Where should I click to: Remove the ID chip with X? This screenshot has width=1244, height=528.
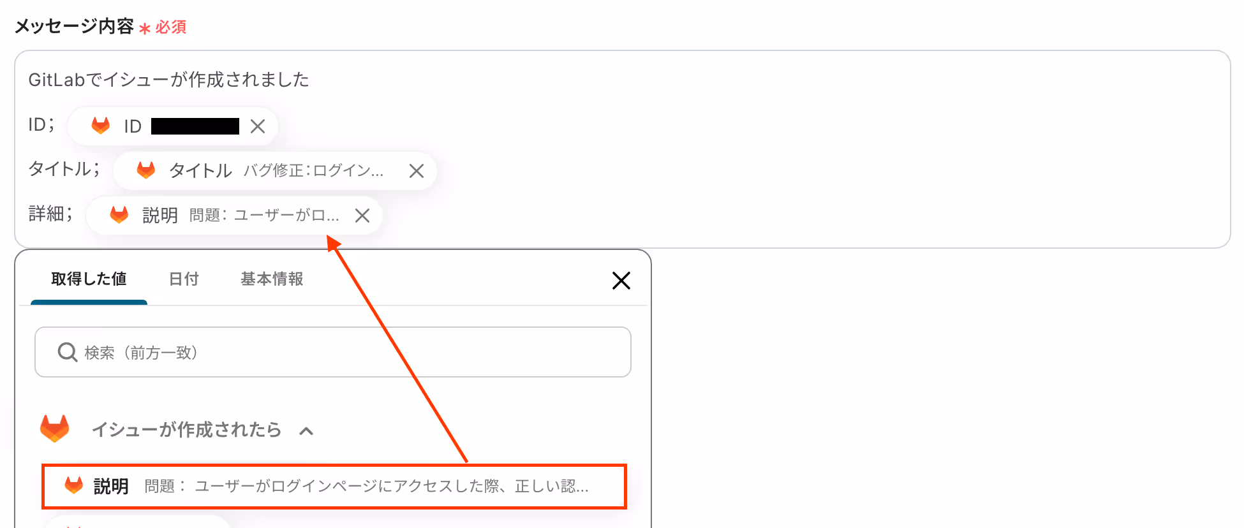(x=258, y=126)
